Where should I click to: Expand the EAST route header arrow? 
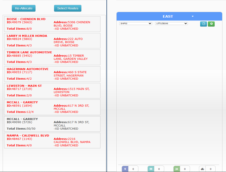pos(193,16)
